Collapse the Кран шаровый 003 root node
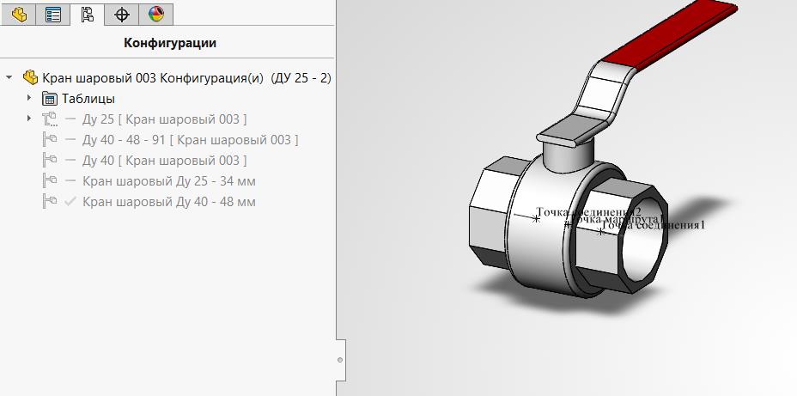The width and height of the screenshot is (797, 396). click(9, 78)
